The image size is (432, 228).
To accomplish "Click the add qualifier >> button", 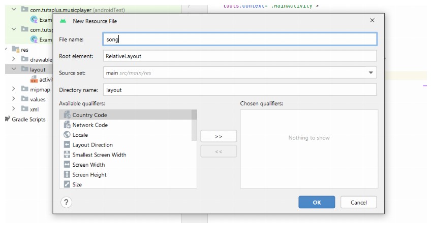I will pos(219,136).
